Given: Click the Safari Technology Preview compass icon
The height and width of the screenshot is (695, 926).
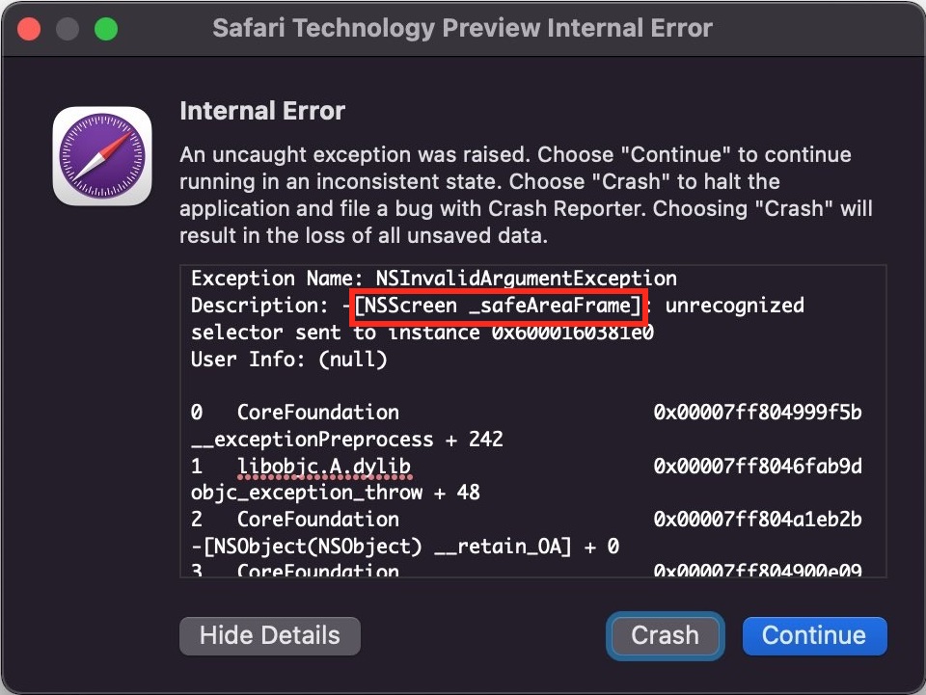Looking at the screenshot, I should [102, 156].
